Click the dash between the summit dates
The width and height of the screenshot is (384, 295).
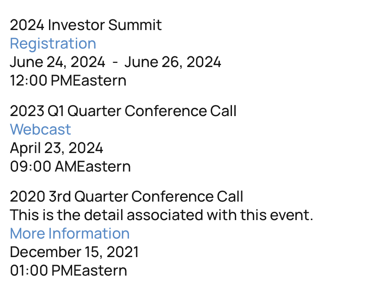115,62
